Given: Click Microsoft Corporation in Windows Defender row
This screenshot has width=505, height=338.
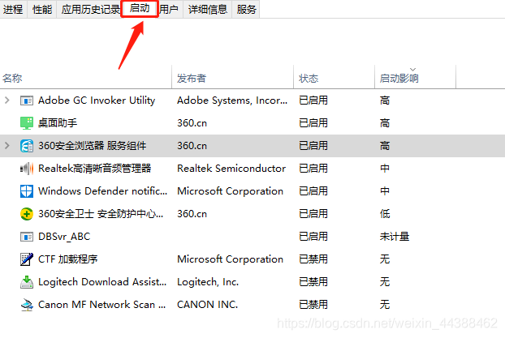Looking at the screenshot, I should (x=230, y=191).
